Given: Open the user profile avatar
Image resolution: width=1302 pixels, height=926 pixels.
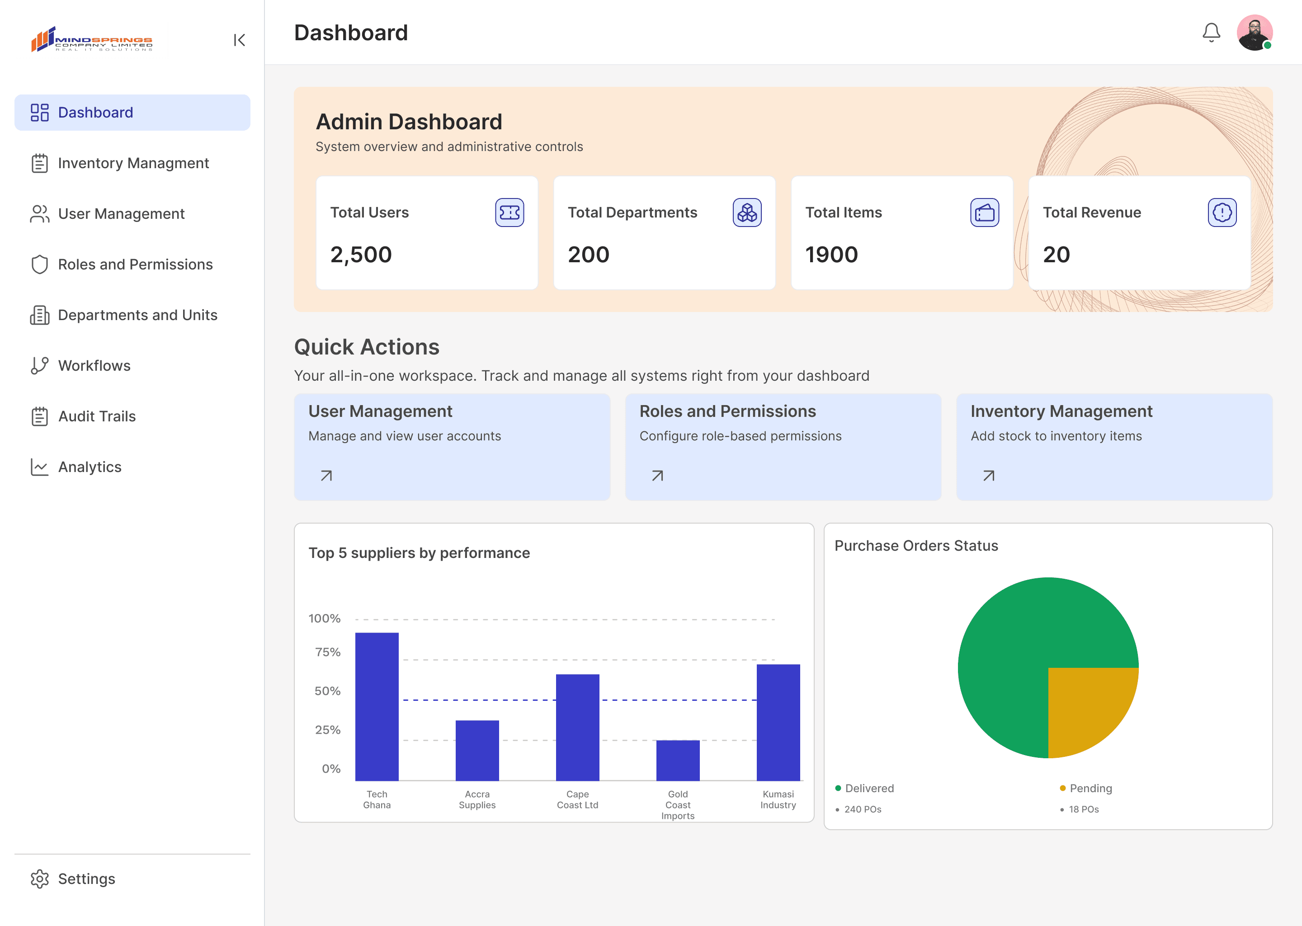Looking at the screenshot, I should pos(1254,33).
